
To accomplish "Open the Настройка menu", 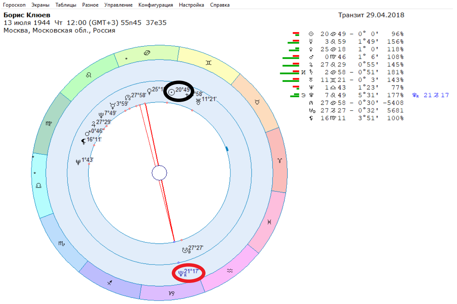I will 192,5.
